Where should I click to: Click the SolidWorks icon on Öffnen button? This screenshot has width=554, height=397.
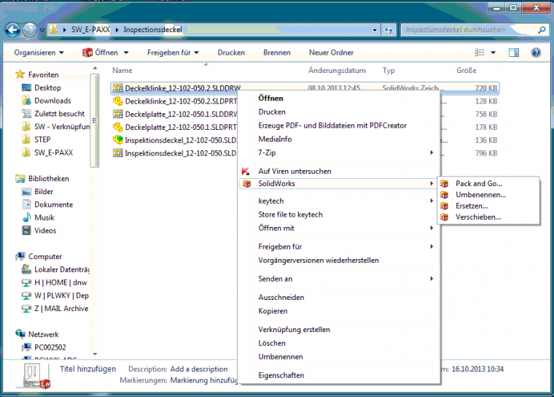click(x=87, y=53)
